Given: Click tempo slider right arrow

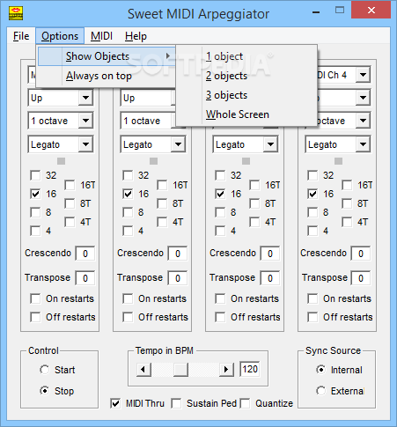Looking at the screenshot, I should click(x=226, y=370).
